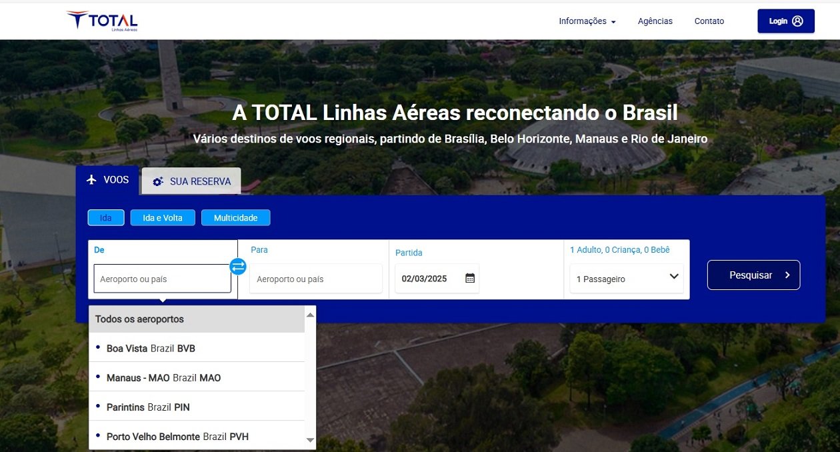Select Boa Vista Brazil BVB airport
Screen dimensions: 840x452
pos(197,348)
